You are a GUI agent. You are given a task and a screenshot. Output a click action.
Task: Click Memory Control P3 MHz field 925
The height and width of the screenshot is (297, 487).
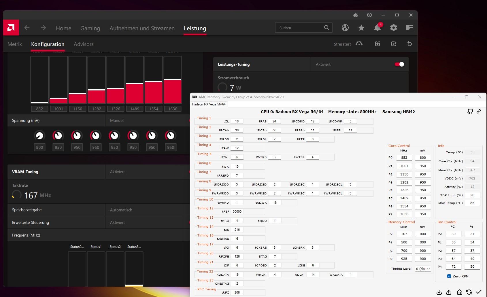click(404, 259)
